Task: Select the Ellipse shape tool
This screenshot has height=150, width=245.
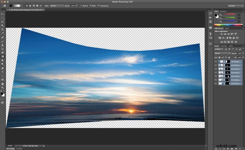Action: pyautogui.click(x=2, y=79)
